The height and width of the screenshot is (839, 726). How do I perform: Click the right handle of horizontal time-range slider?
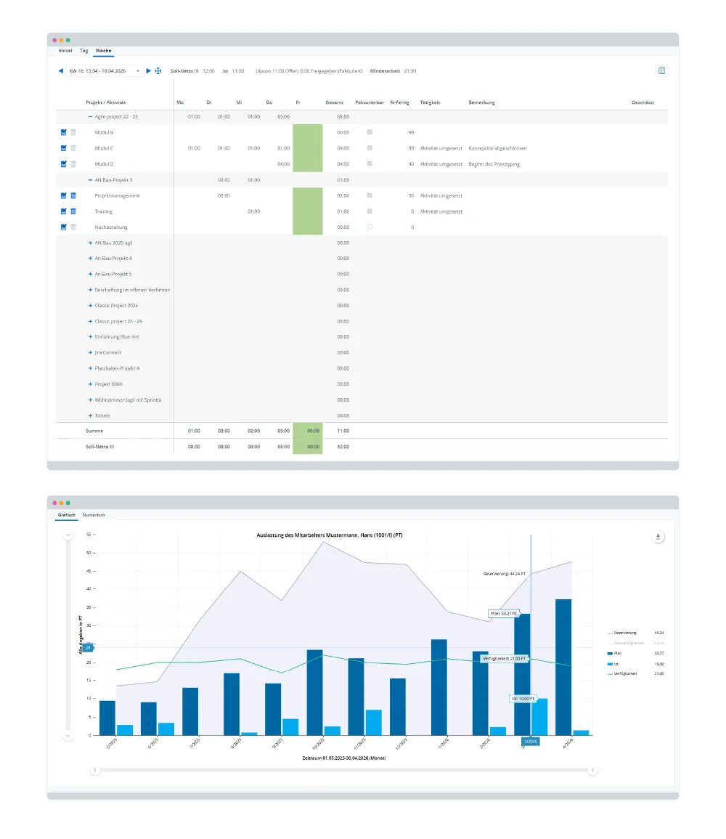click(x=593, y=770)
